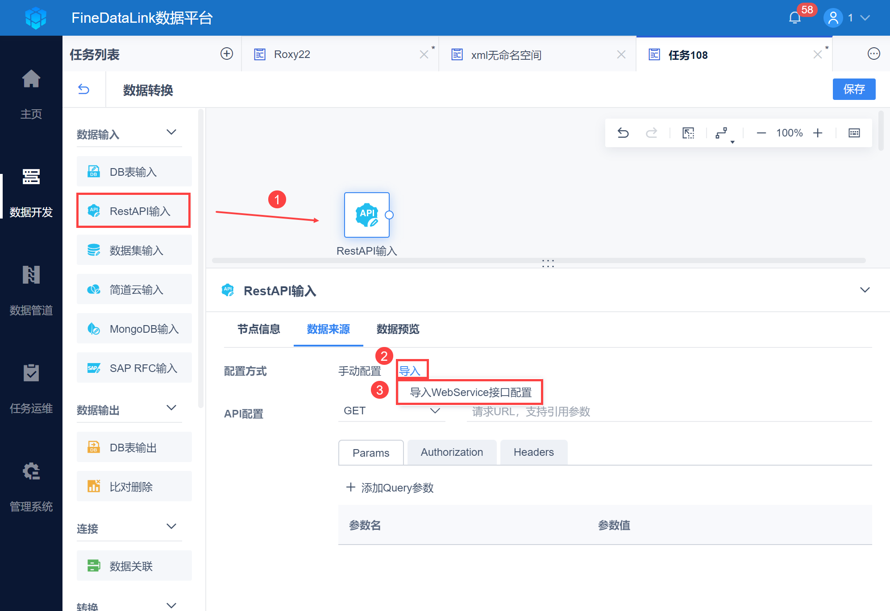Click the undo arrow in canvas toolbar

pos(623,133)
